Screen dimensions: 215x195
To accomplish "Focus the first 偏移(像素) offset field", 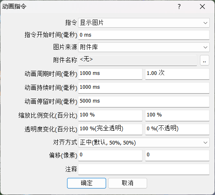I will point(110,156).
